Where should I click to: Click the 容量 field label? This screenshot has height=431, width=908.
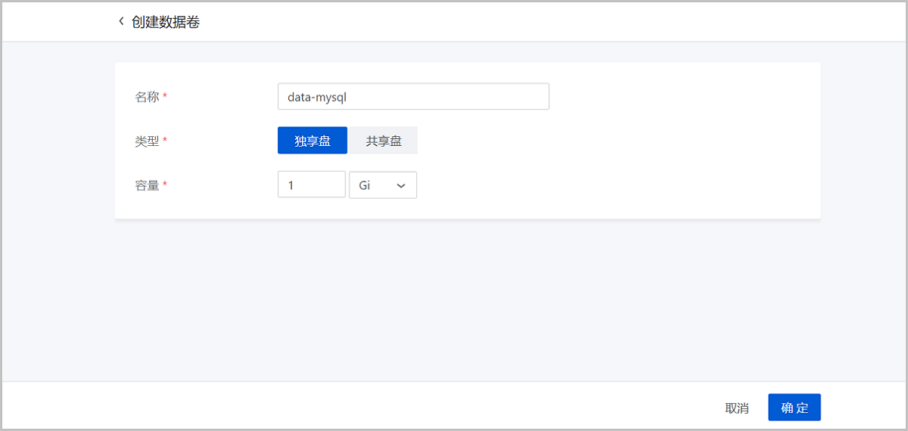click(147, 185)
